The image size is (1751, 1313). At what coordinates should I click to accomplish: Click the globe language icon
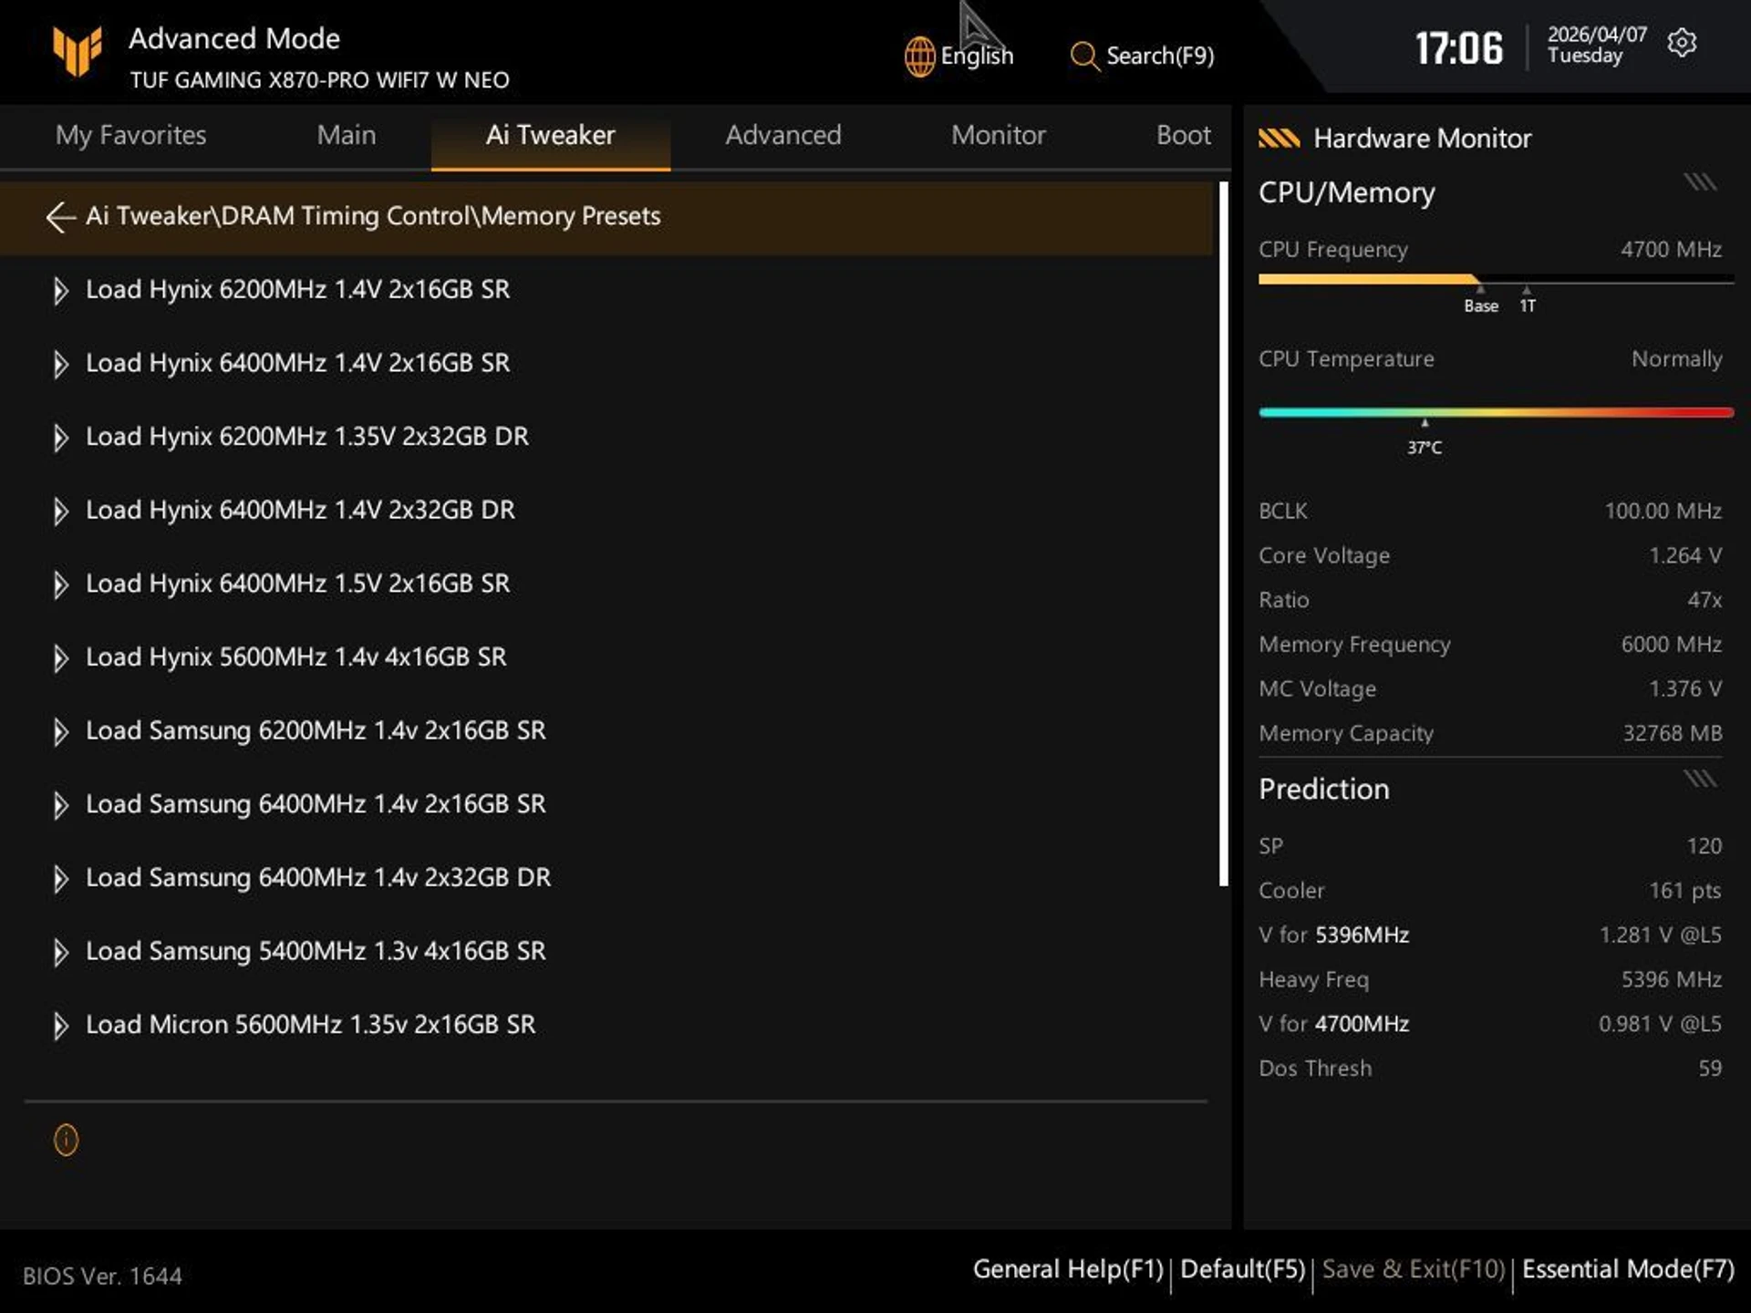point(919,57)
